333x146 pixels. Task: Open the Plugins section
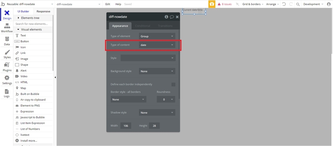pos(7,67)
